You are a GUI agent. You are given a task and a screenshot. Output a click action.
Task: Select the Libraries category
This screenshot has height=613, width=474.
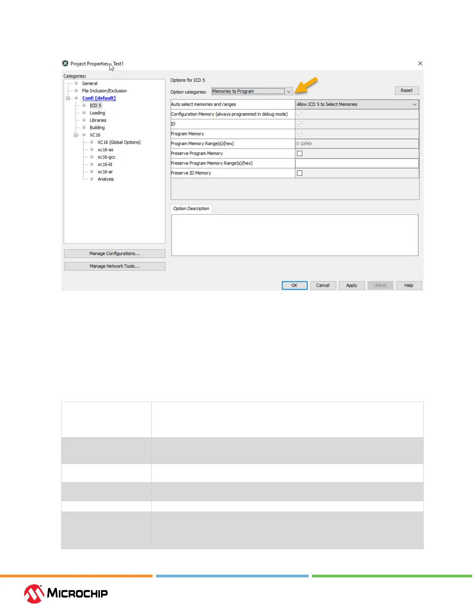coord(98,120)
